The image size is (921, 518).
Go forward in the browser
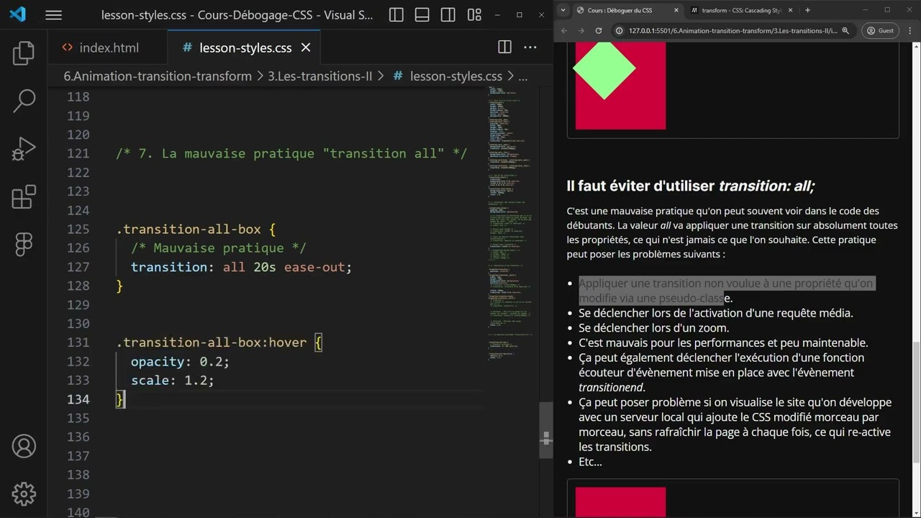[x=580, y=30]
